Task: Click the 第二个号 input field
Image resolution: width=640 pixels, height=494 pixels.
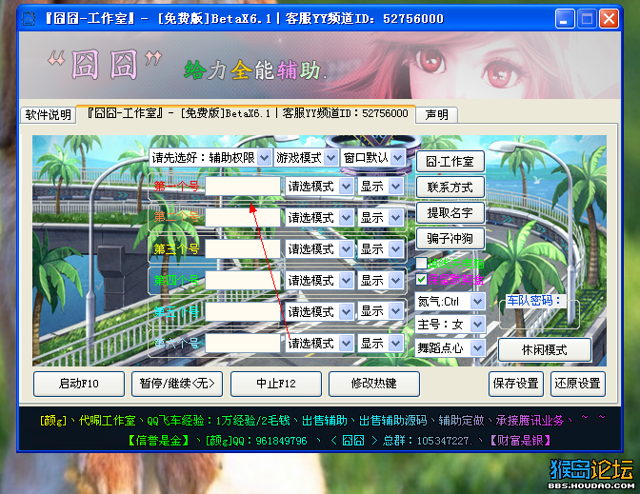Action: click(x=243, y=217)
